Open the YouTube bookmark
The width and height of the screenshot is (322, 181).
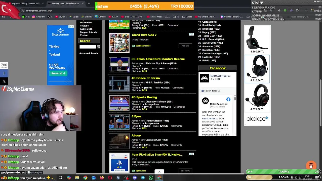coord(61,17)
